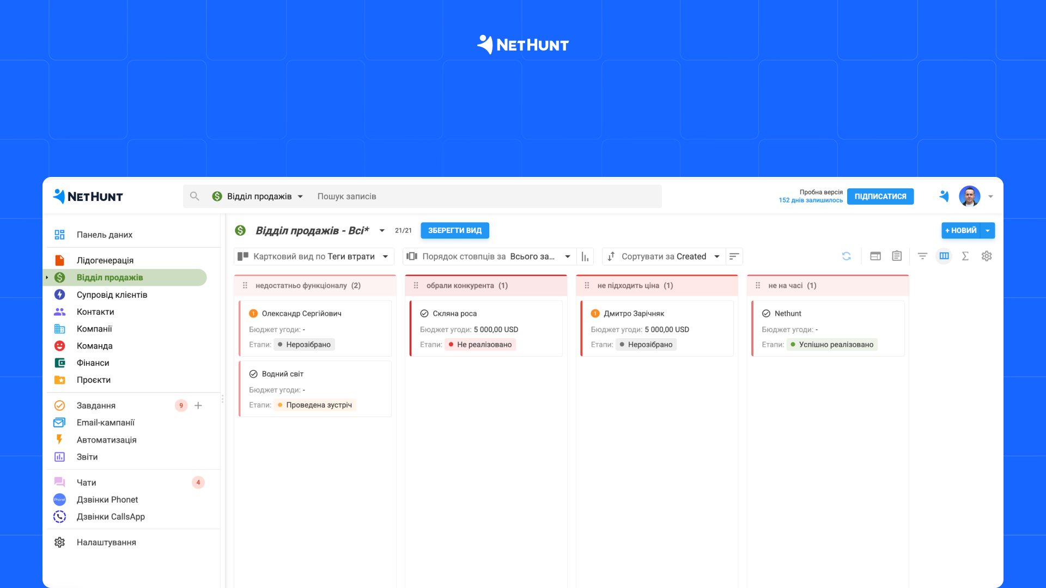Open Компанії building icon
The image size is (1046, 588).
pyautogui.click(x=59, y=329)
